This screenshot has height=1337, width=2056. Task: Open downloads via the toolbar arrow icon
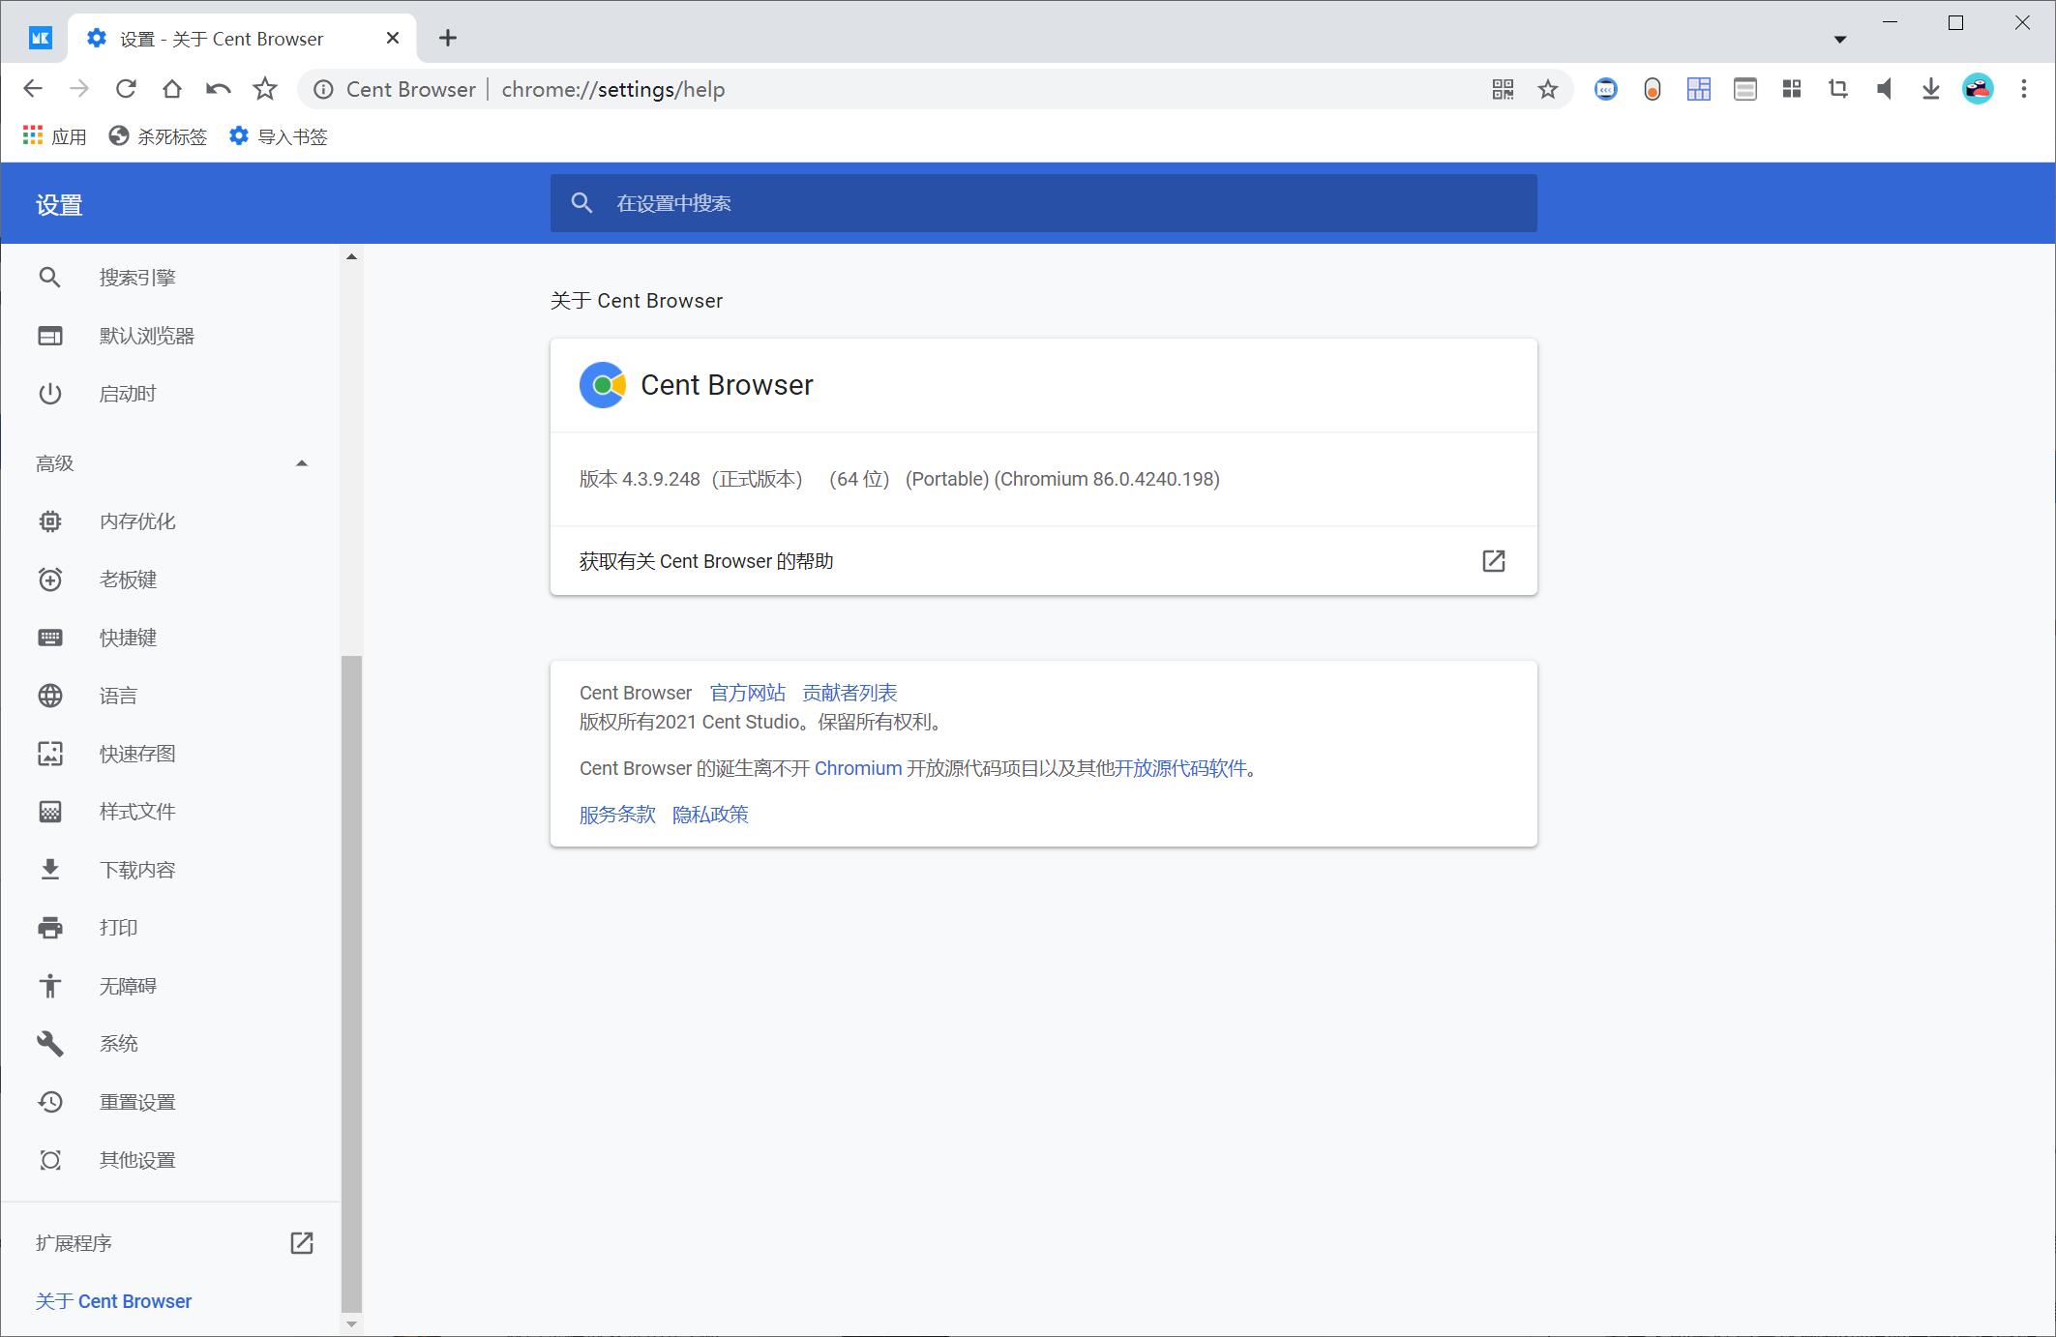tap(1930, 90)
